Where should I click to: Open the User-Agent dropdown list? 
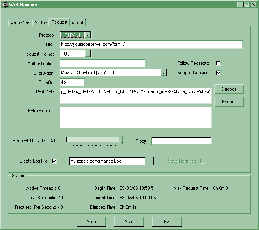coord(163,73)
